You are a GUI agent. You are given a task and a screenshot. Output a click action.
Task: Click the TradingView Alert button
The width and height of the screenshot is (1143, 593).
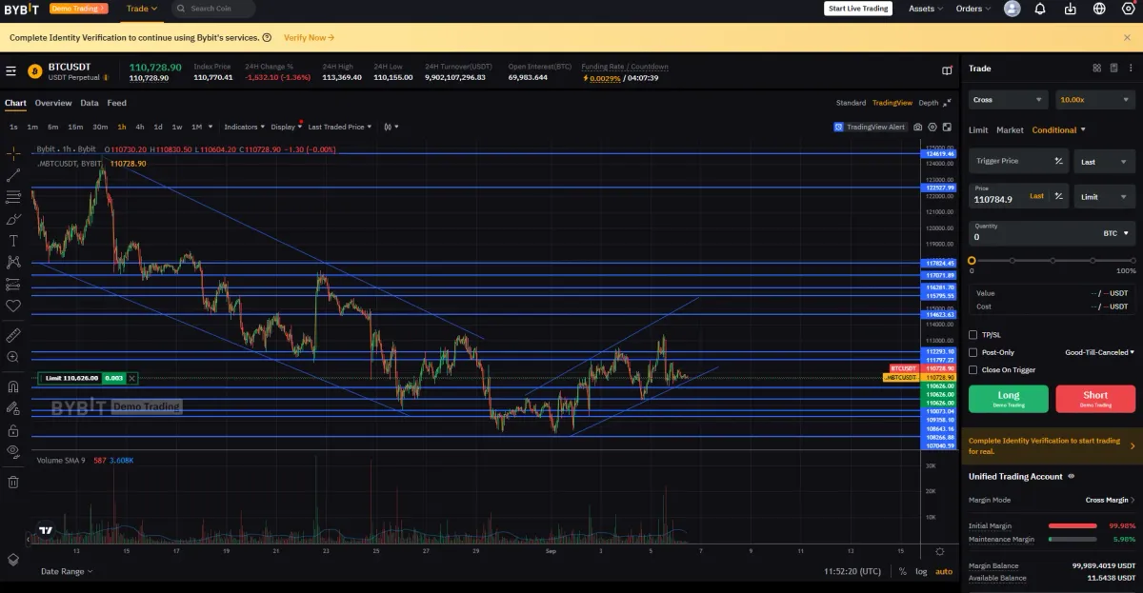coord(870,127)
